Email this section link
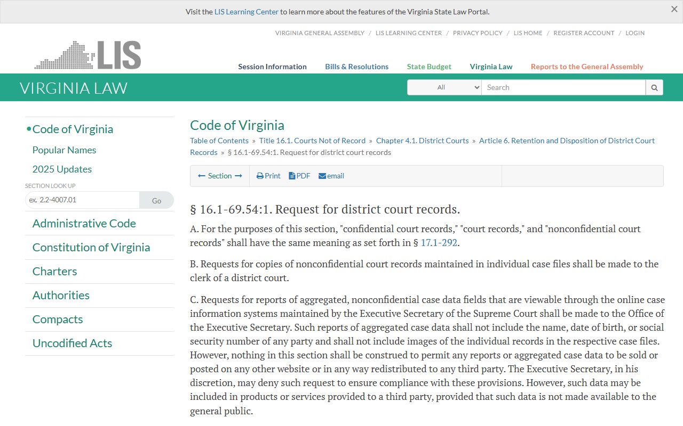Screen dimensions: 683x426 (x=331, y=176)
